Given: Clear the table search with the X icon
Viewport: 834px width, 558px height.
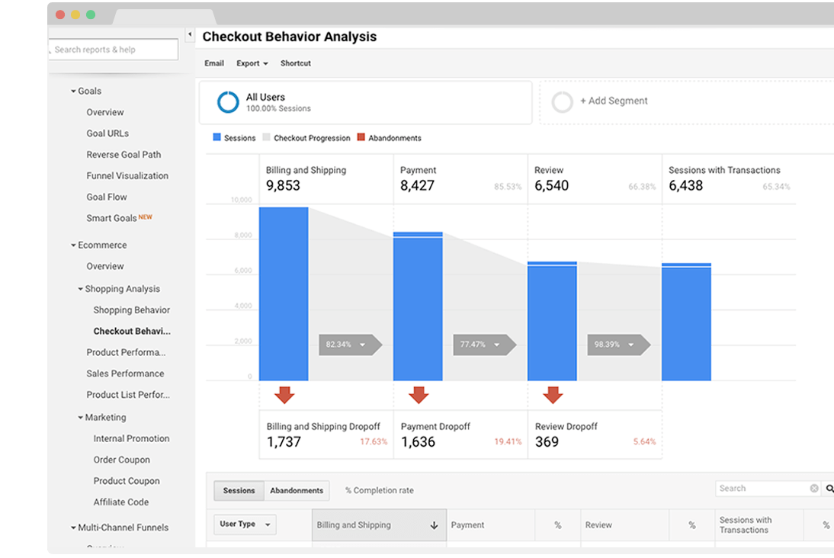Looking at the screenshot, I should [x=813, y=489].
